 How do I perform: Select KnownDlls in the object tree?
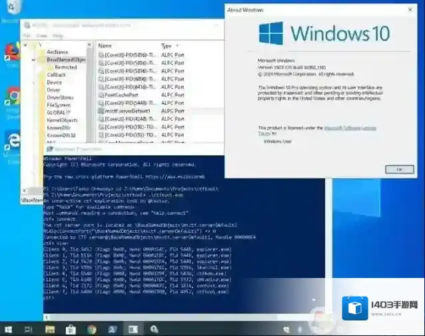(59, 128)
